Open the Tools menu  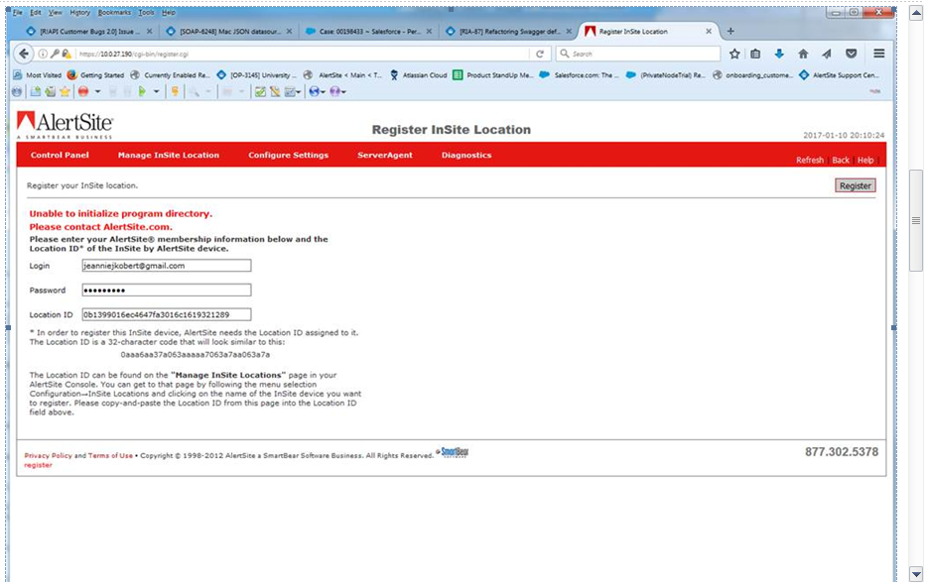point(146,13)
